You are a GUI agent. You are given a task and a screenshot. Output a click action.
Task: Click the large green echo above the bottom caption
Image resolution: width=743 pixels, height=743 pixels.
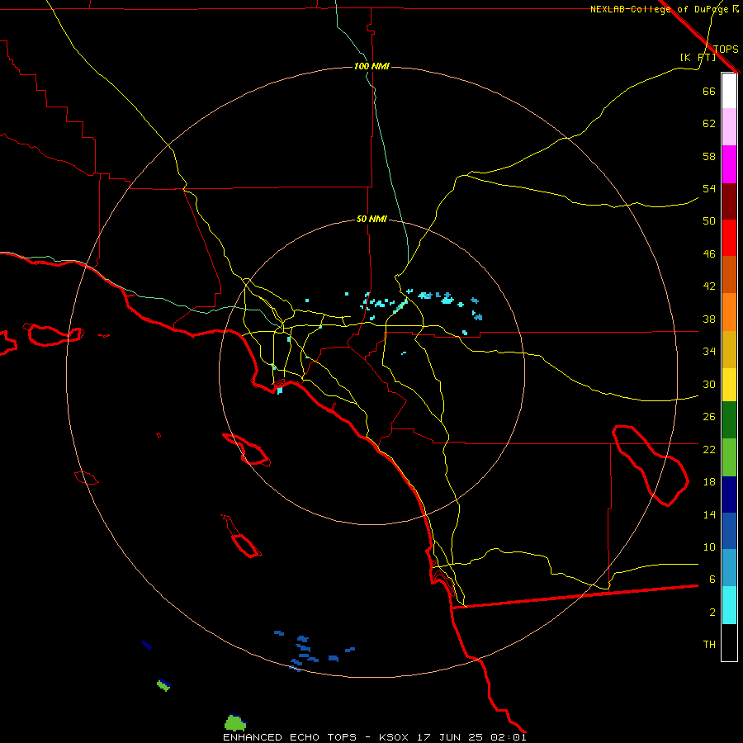pyautogui.click(x=234, y=723)
